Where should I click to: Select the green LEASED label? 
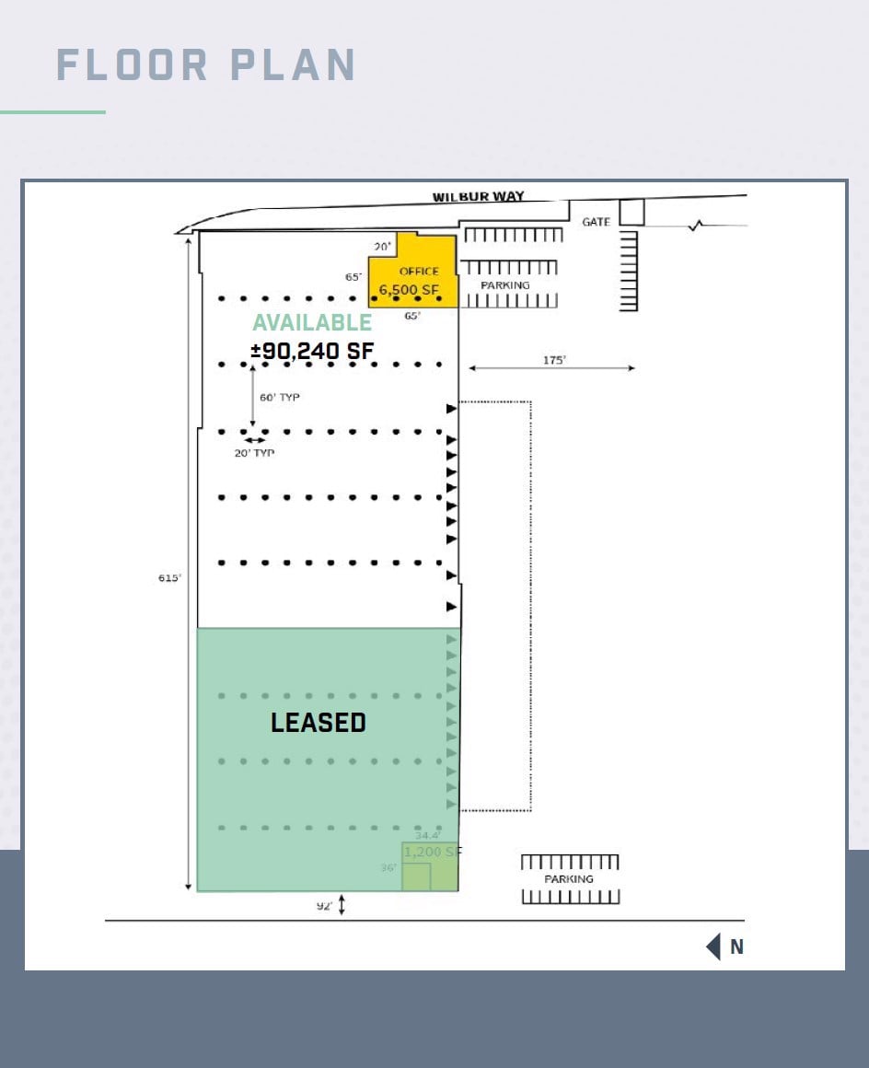point(319,723)
